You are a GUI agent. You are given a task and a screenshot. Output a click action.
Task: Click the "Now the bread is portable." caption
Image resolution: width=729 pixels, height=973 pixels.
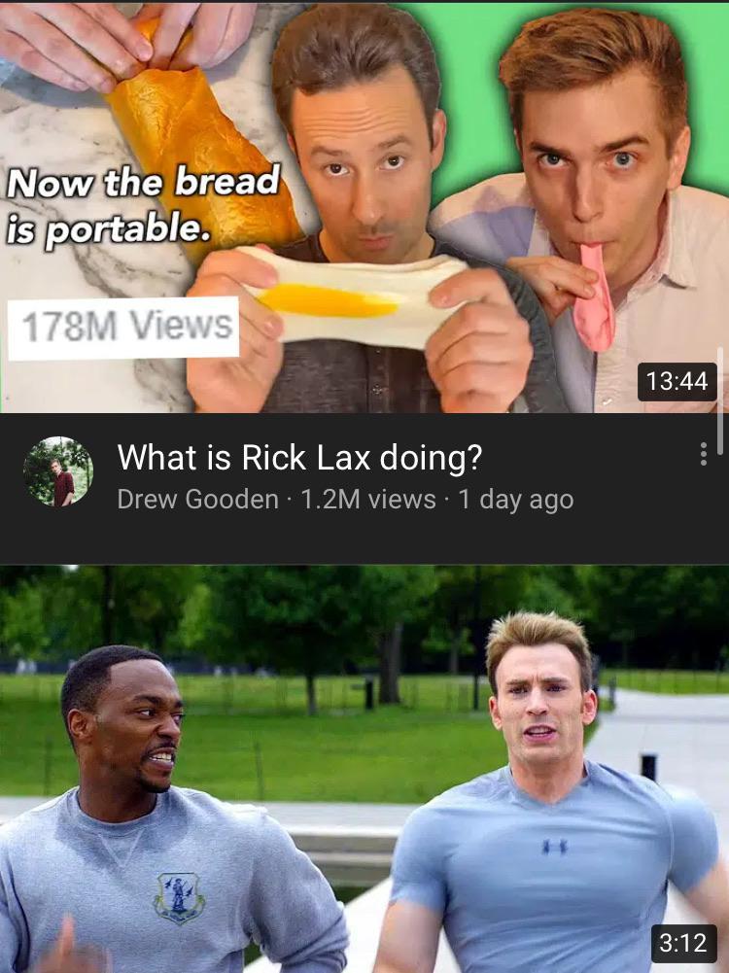(142, 203)
